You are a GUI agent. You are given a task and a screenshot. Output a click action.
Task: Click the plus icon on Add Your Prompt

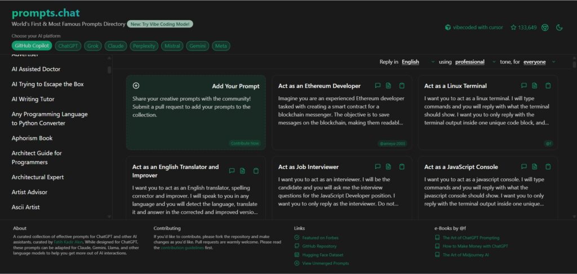[136, 86]
